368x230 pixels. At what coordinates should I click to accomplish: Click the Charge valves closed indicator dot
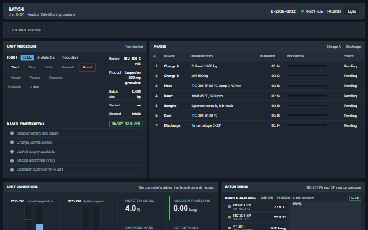click(12, 142)
